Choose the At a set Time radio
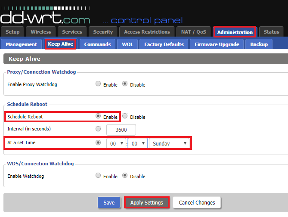This screenshot has height=217, width=288. 98,143
